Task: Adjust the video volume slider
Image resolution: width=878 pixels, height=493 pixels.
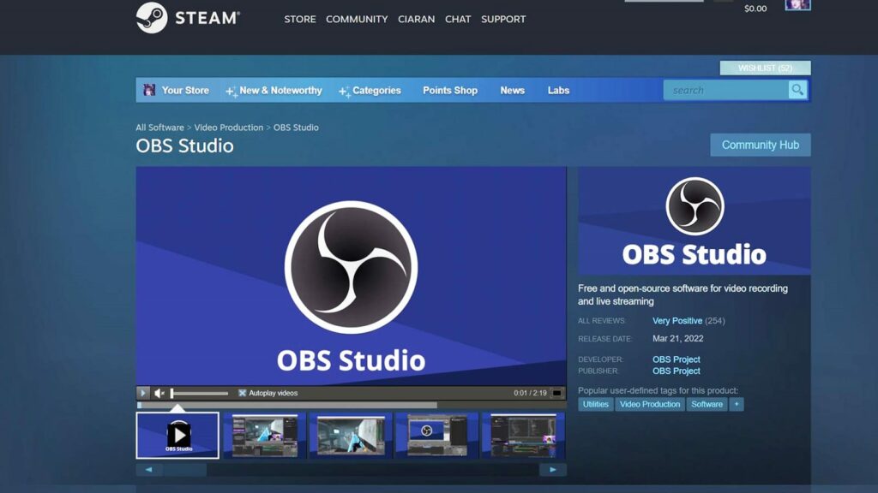Action: click(x=199, y=393)
